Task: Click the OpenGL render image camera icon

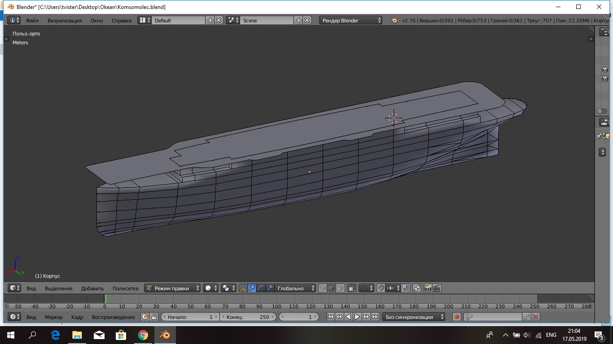Action: coord(428,288)
